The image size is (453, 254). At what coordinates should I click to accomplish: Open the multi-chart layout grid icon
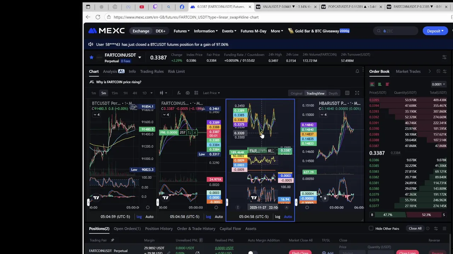tap(347, 93)
